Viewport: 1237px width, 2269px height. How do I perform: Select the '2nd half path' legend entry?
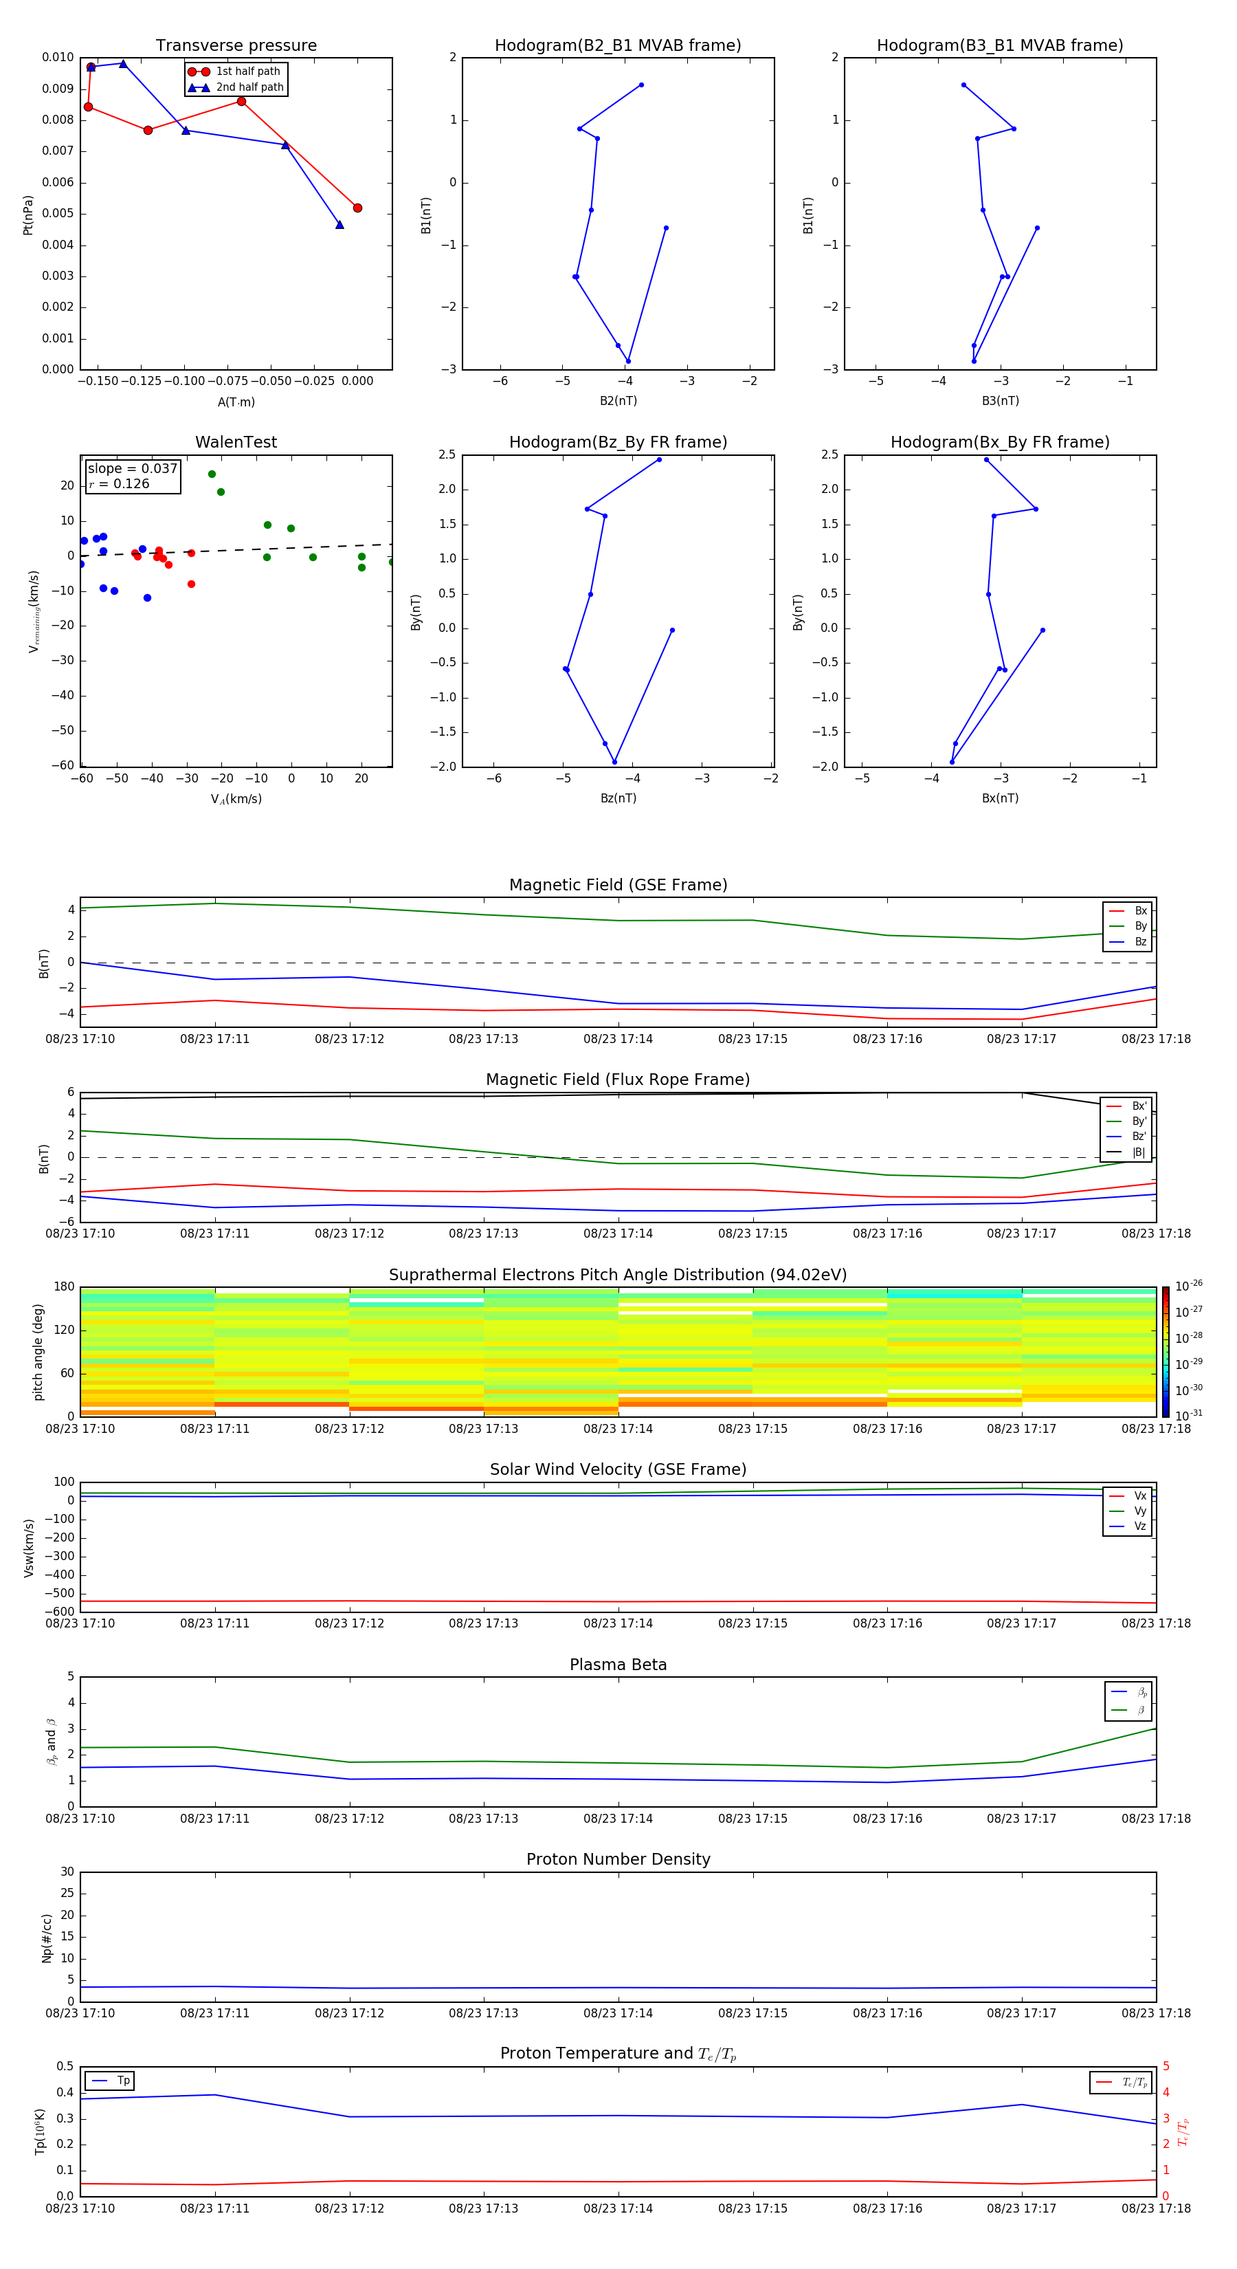pyautogui.click(x=236, y=87)
